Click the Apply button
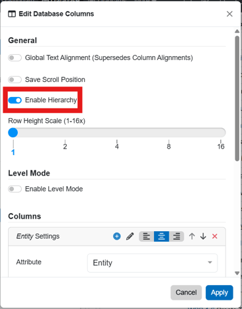 [x=220, y=292]
